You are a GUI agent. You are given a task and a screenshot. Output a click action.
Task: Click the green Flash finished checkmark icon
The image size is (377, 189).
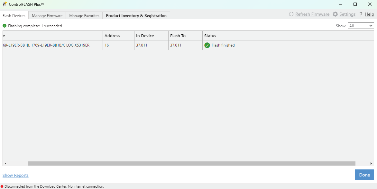click(207, 45)
